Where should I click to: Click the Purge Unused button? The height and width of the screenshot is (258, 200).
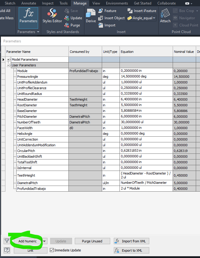click(x=92, y=241)
